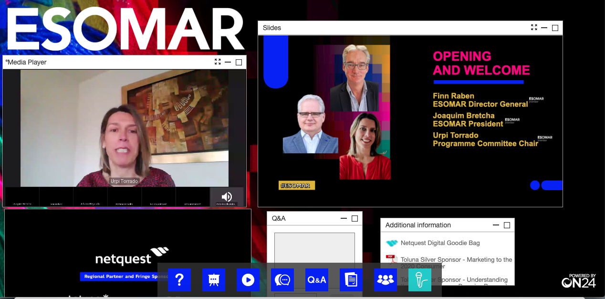
Task: Open the Media Player dock icon
Action: (x=248, y=280)
